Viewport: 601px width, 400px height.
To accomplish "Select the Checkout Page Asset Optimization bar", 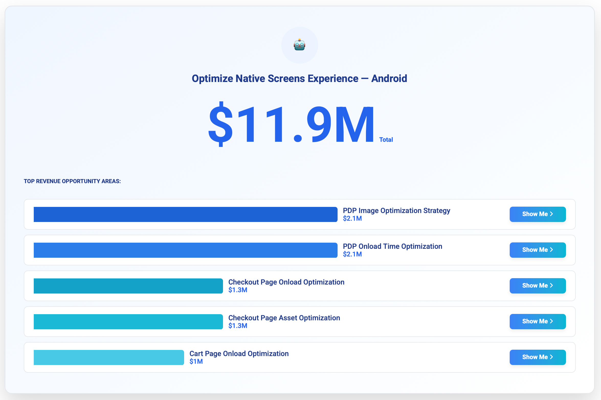I will coord(128,322).
